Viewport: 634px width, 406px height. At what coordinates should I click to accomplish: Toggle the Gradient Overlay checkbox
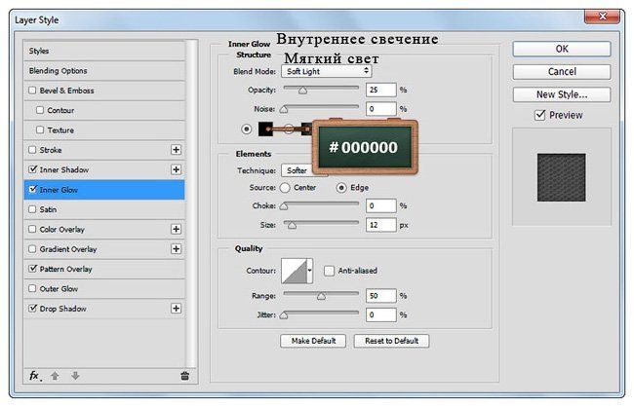point(32,248)
